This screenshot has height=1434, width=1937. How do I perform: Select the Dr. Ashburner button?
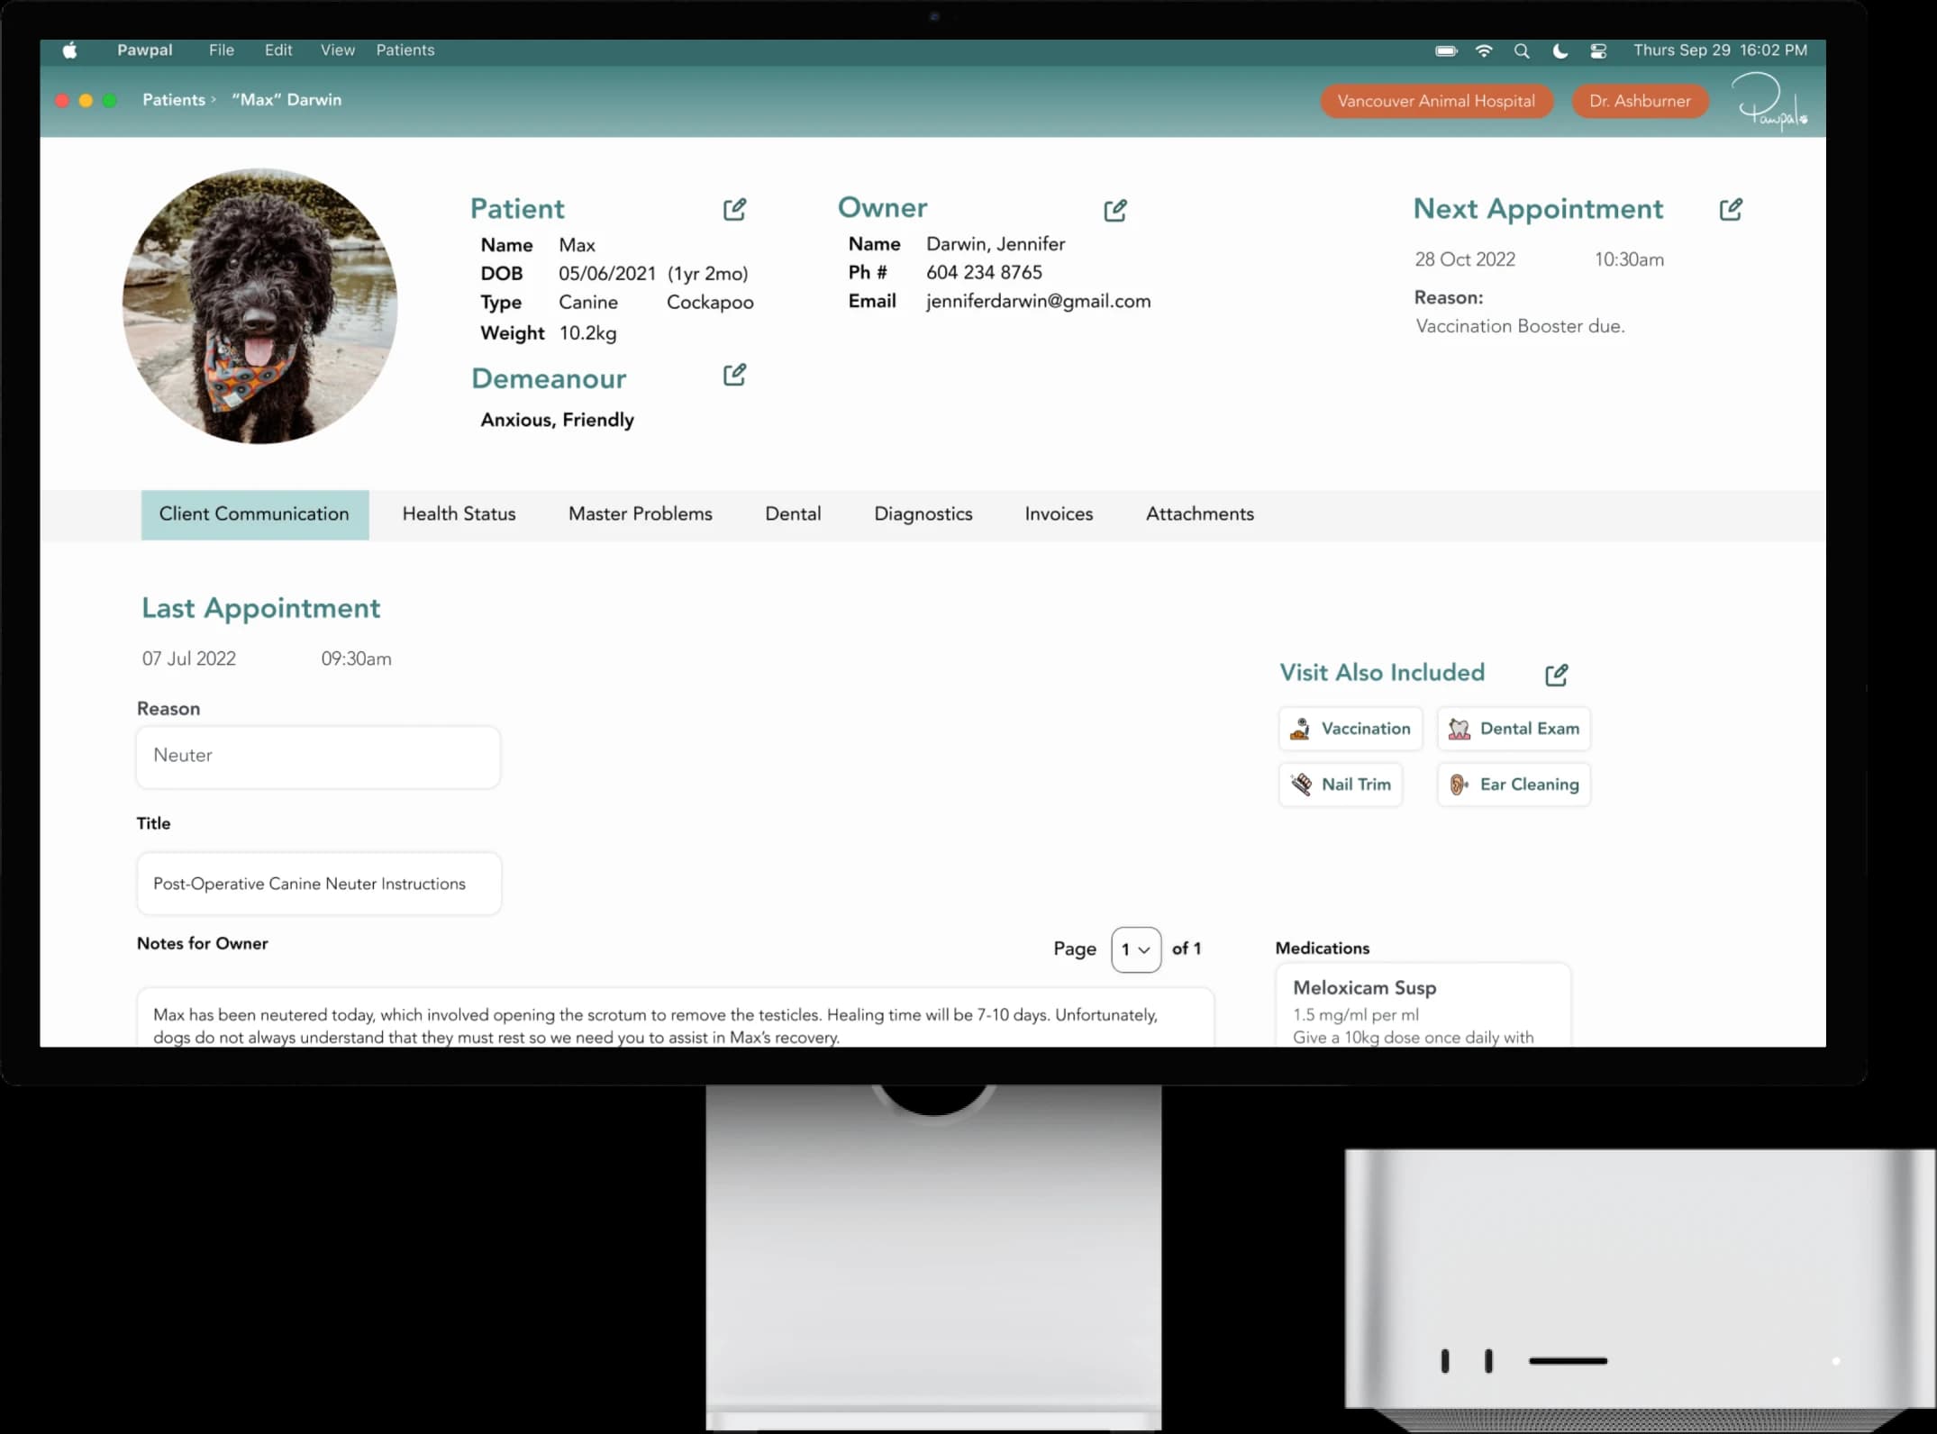pyautogui.click(x=1640, y=101)
